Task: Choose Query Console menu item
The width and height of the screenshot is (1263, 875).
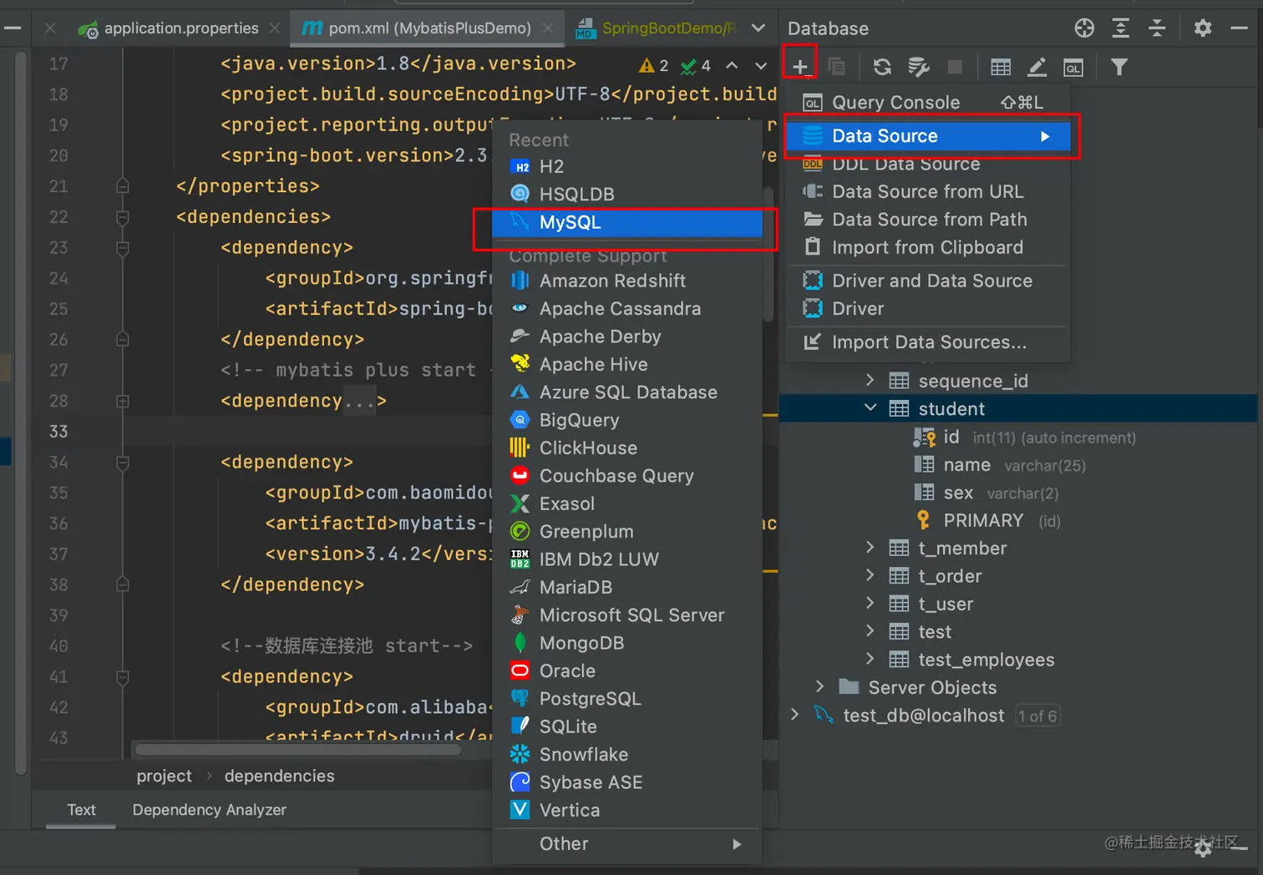Action: (928, 103)
